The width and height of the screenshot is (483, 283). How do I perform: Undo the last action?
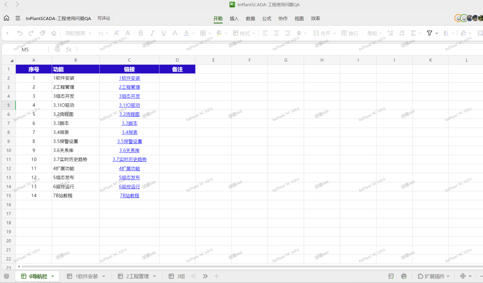[x=20, y=33]
